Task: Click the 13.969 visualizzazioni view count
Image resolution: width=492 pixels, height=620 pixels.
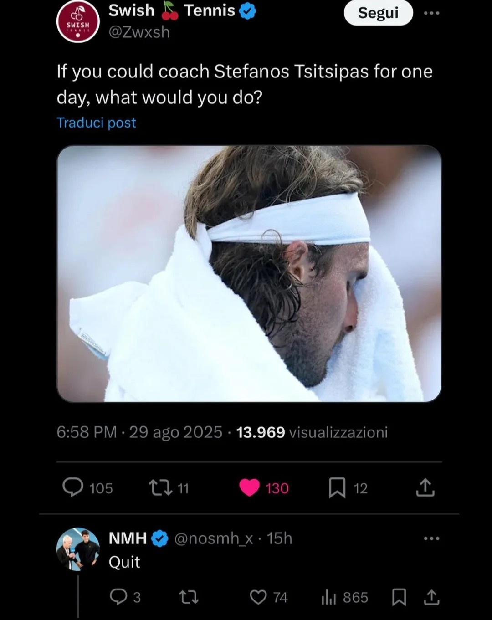Action: point(312,432)
